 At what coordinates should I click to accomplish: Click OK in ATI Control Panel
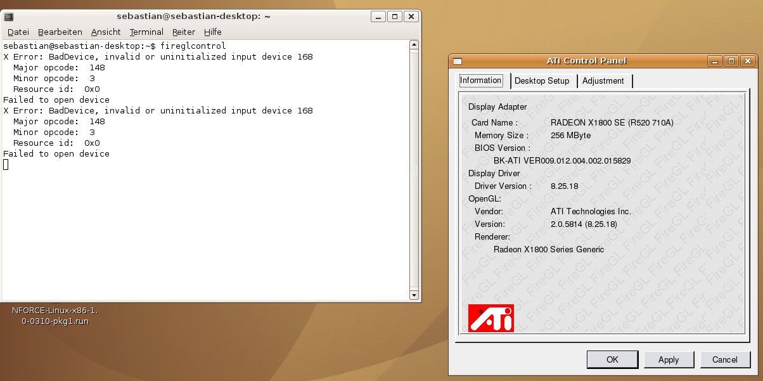pos(612,359)
